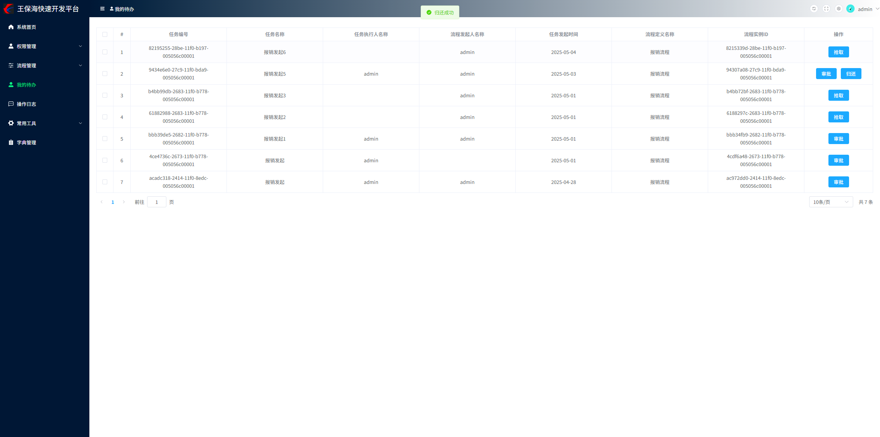Open the settings gear icon
Image resolution: width=880 pixels, height=437 pixels.
(x=839, y=9)
